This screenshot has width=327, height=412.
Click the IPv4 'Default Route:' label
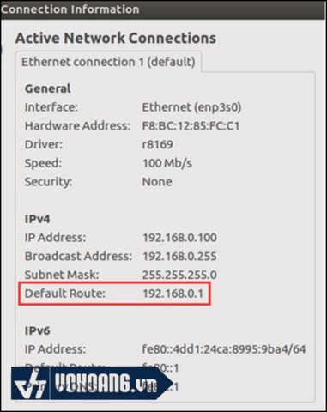pos(65,294)
